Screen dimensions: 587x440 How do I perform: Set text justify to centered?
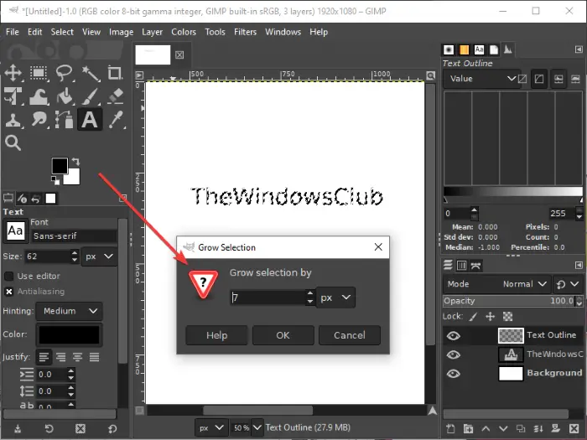[x=77, y=357]
